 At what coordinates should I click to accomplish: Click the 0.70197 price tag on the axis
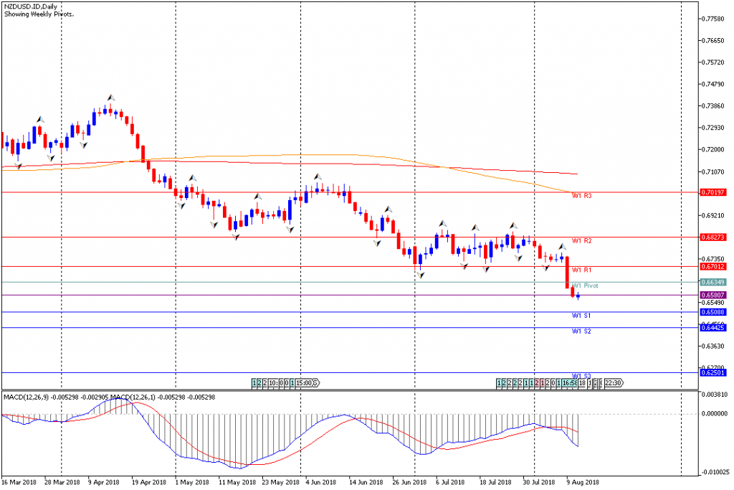(x=714, y=192)
